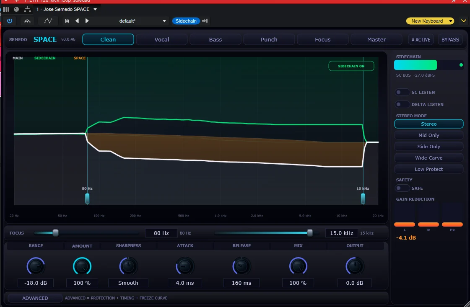Click the OUTPUT knob
The width and height of the screenshot is (470, 307).
pyautogui.click(x=355, y=266)
